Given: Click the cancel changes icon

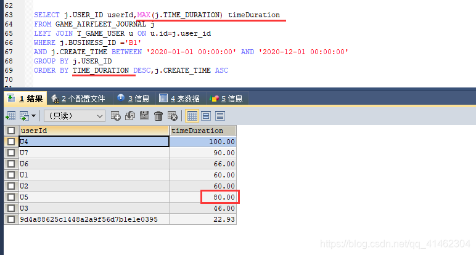Looking at the screenshot, I should [x=173, y=116].
